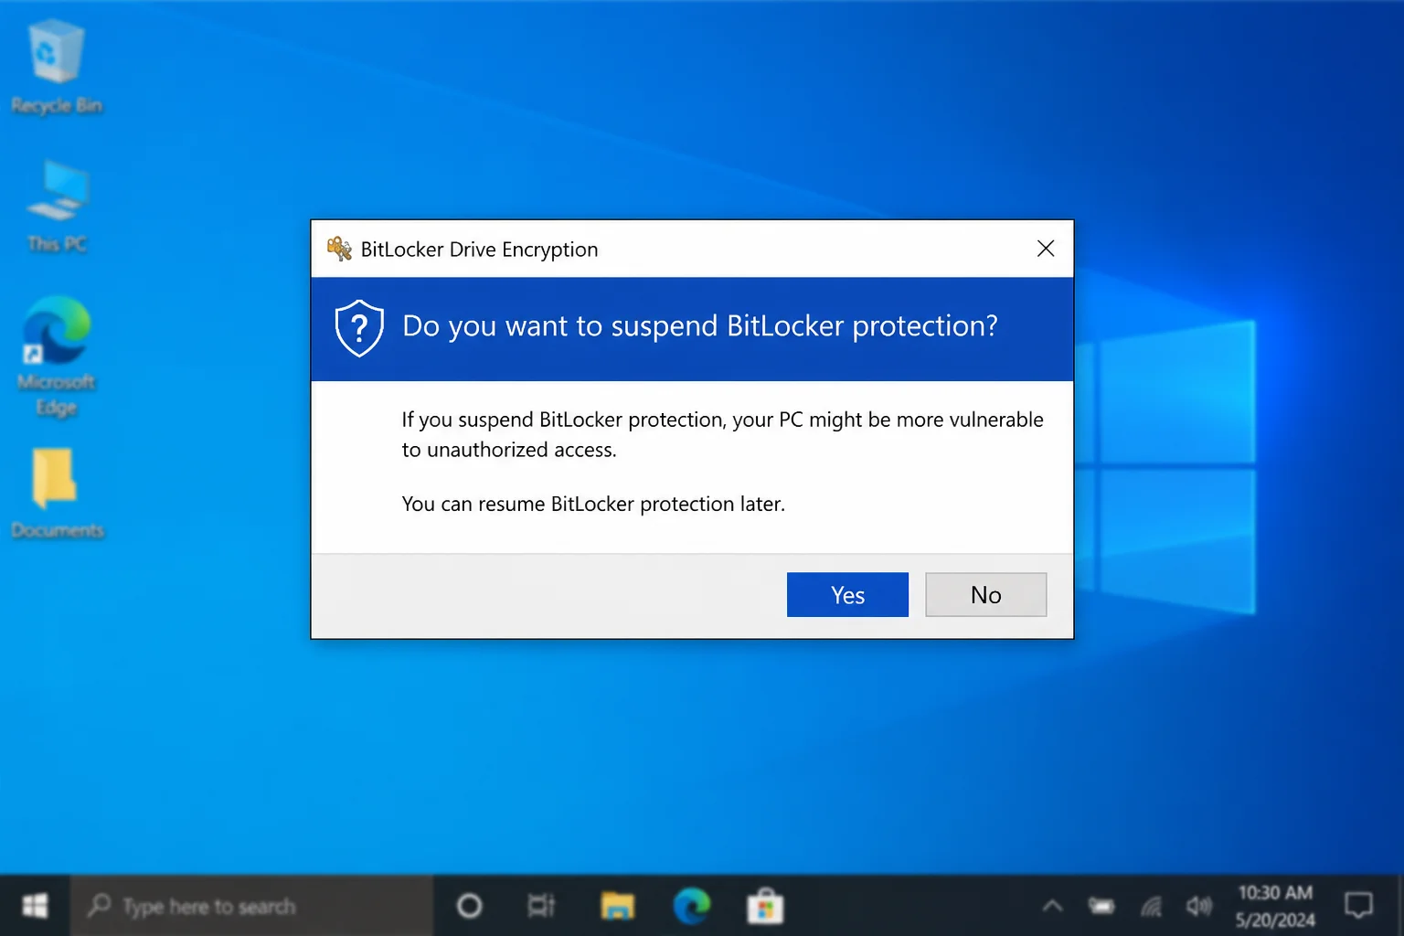The image size is (1404, 936).
Task: Select the 'You can resume BitLocker protection later.' text
Action: click(x=593, y=504)
